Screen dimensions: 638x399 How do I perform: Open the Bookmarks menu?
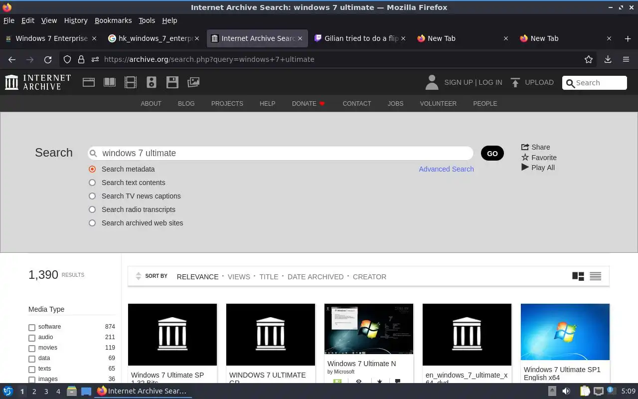tap(113, 20)
